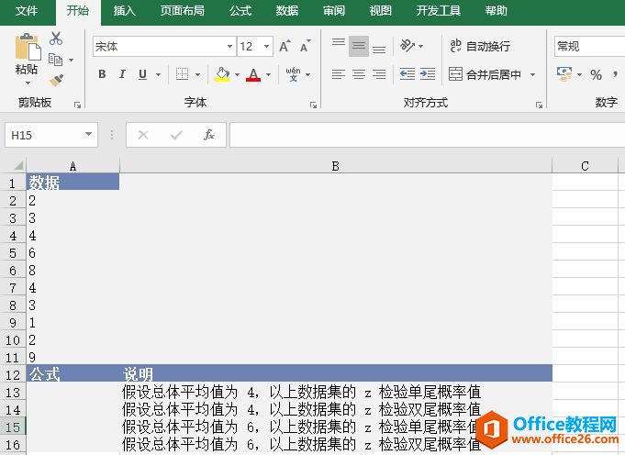625x455 pixels.
Task: Open the Name Box dropdown arrow
Action: click(x=89, y=135)
